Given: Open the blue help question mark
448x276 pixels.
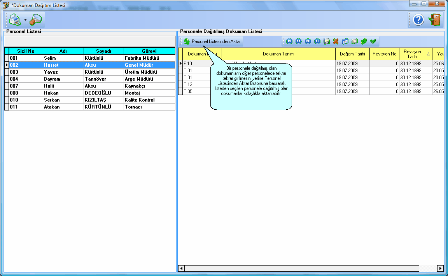Looking at the screenshot, I should (x=418, y=20).
